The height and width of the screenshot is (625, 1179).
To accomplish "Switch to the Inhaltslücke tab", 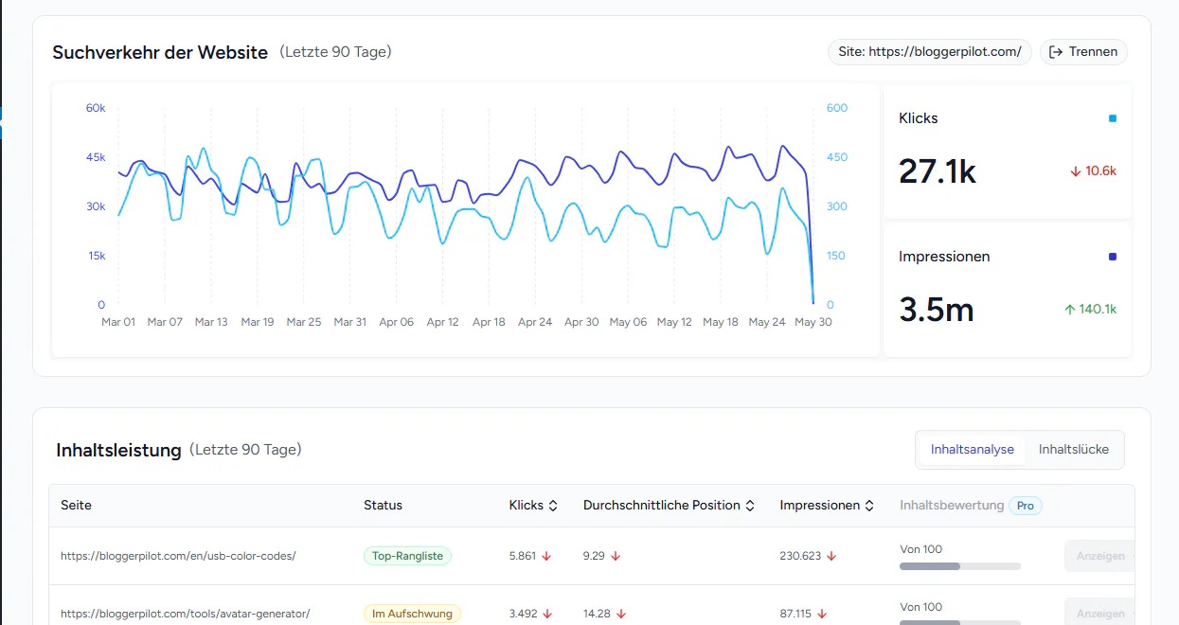I will [1073, 450].
